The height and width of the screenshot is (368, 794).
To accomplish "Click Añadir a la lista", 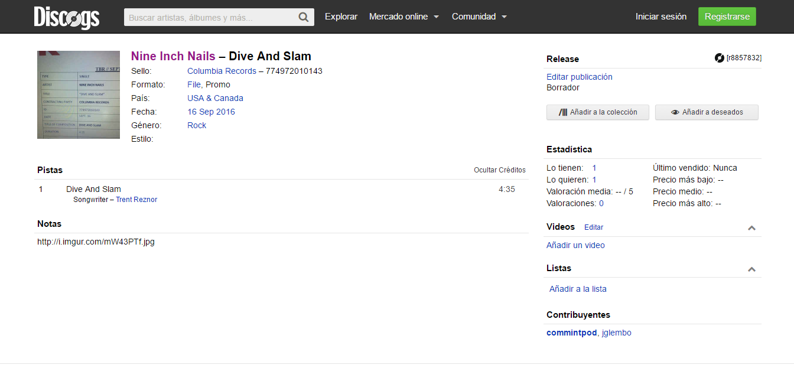I will coord(578,289).
